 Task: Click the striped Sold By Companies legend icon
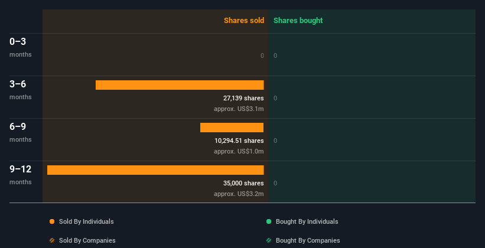click(x=52, y=240)
